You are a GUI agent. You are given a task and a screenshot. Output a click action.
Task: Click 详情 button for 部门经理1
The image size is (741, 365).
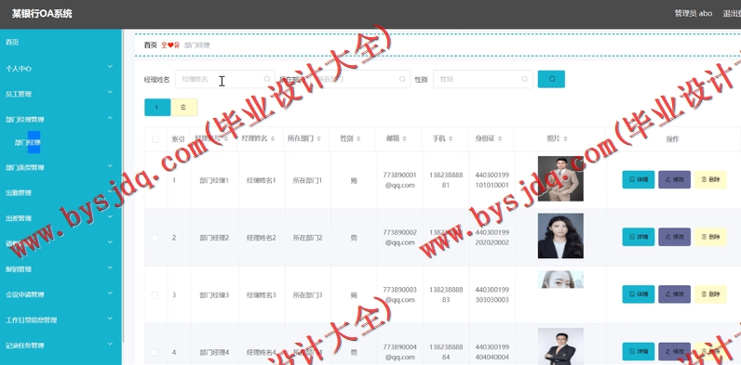point(638,179)
